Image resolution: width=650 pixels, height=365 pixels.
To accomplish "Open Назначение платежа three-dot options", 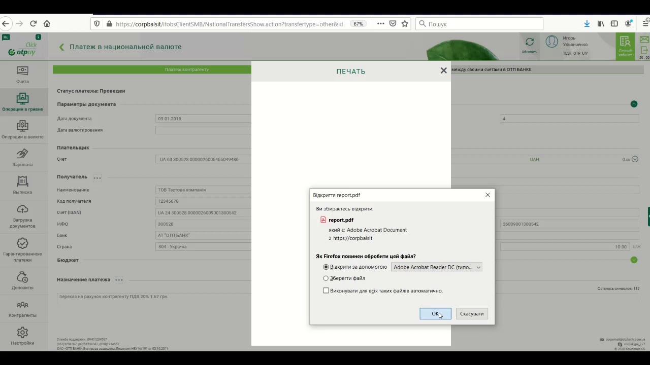I will tap(119, 280).
